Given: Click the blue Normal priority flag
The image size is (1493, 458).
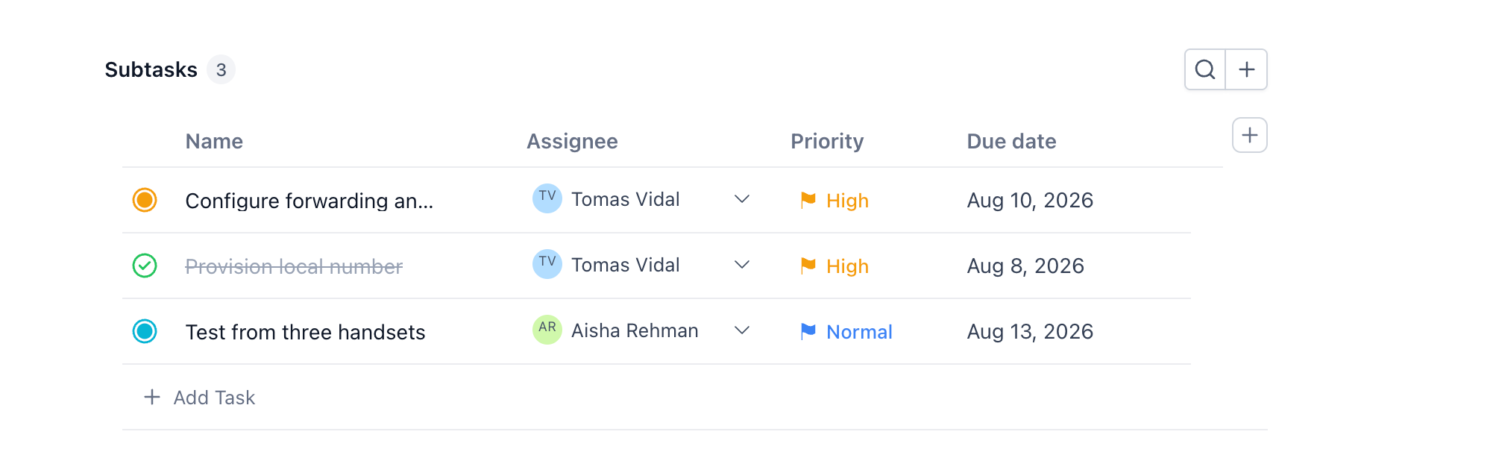Looking at the screenshot, I should click(808, 331).
